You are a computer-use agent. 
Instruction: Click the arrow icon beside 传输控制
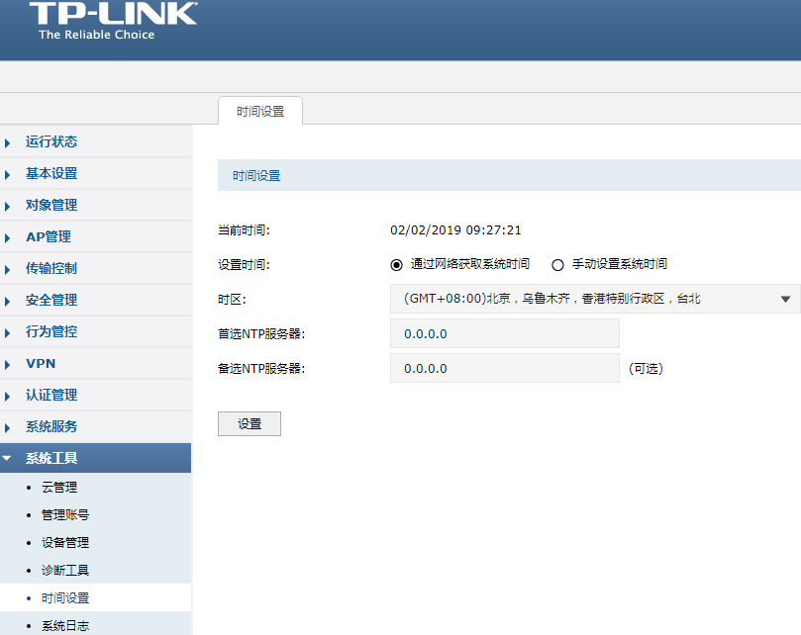10,268
